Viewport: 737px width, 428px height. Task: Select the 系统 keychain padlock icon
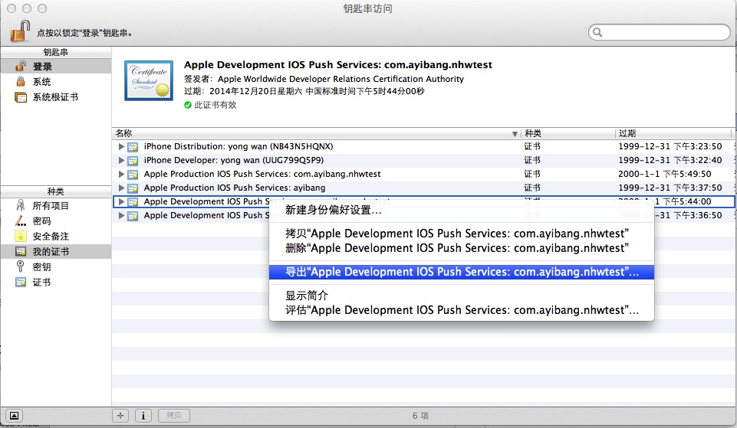[x=21, y=82]
